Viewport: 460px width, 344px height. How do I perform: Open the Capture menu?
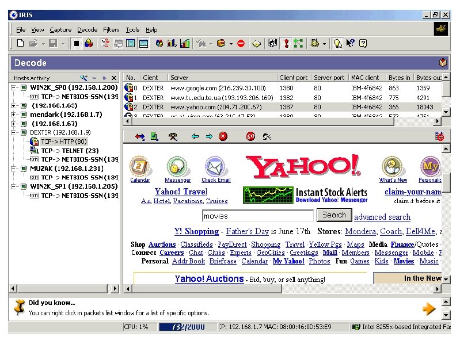click(60, 29)
